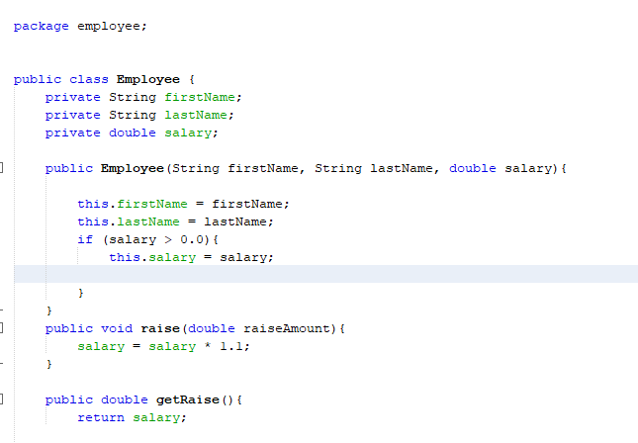Click the "*" multiplication operator
Screen dimensions: 638x443
tap(208, 346)
